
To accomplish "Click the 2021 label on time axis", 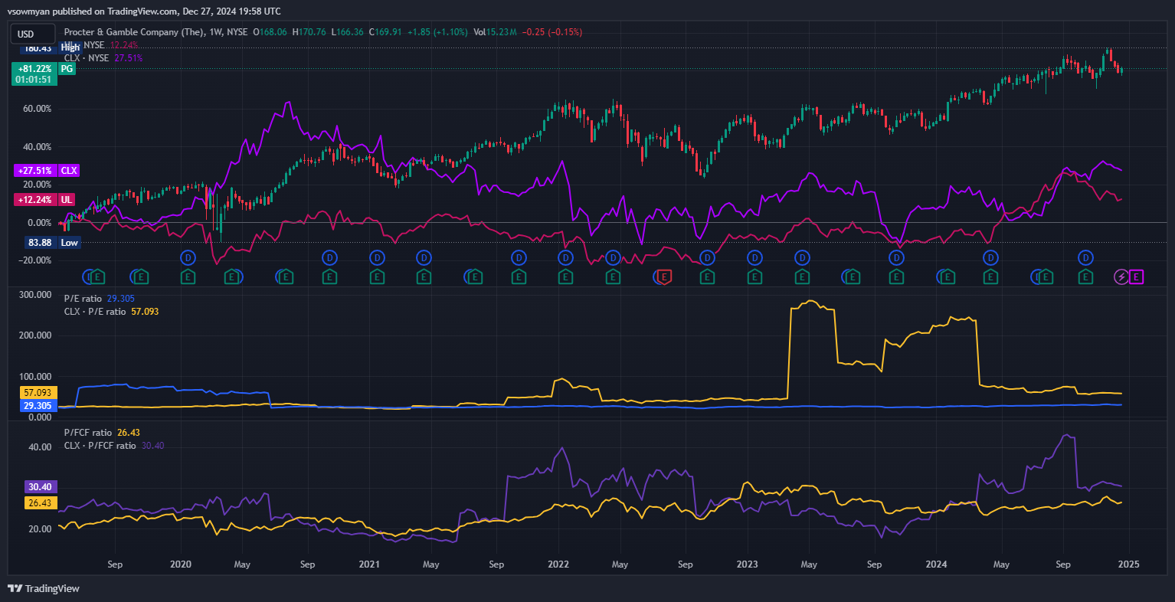I will pos(369,564).
